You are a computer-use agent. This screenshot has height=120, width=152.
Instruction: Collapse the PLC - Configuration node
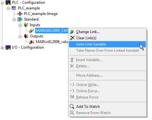click(2, 3)
